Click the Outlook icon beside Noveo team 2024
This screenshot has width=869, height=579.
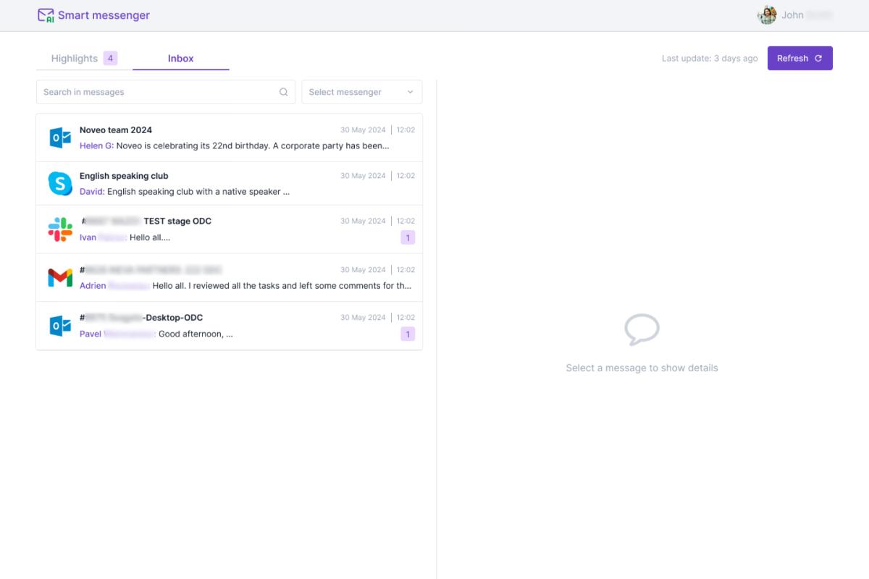59,136
